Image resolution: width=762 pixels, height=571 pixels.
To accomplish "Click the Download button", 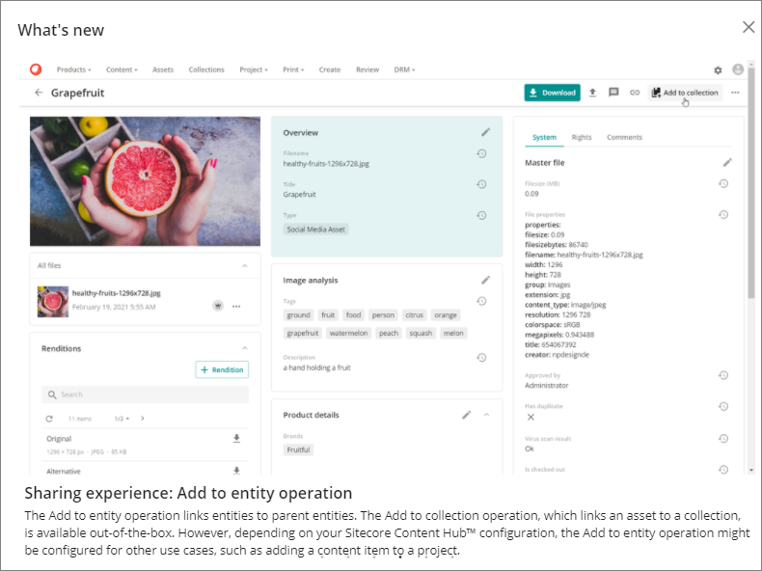I will pos(552,93).
